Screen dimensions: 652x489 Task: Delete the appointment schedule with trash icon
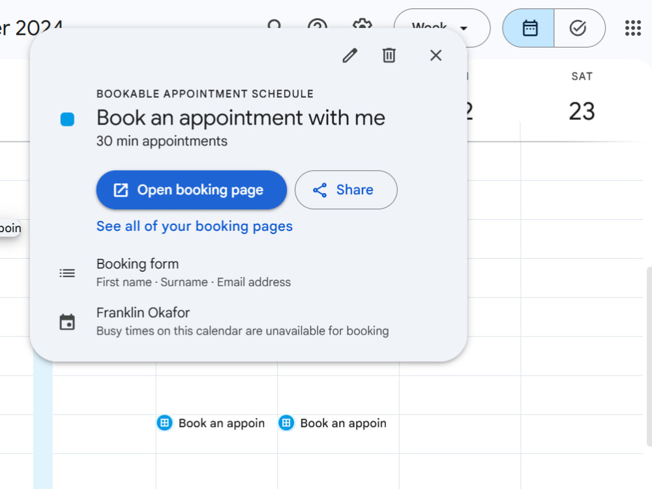click(389, 55)
